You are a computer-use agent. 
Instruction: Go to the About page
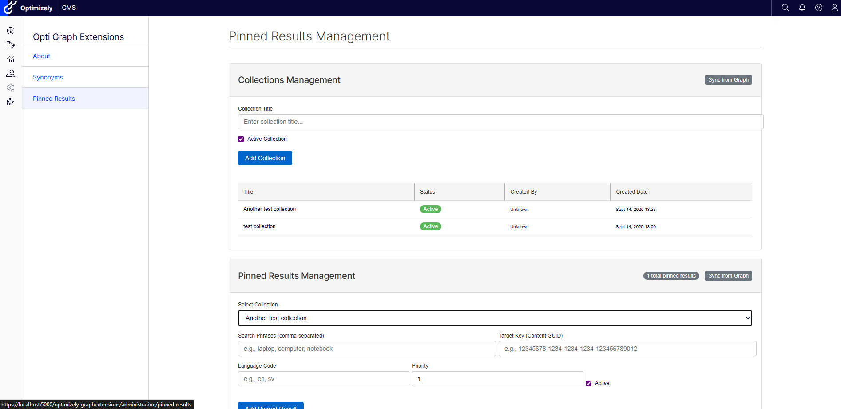[41, 56]
